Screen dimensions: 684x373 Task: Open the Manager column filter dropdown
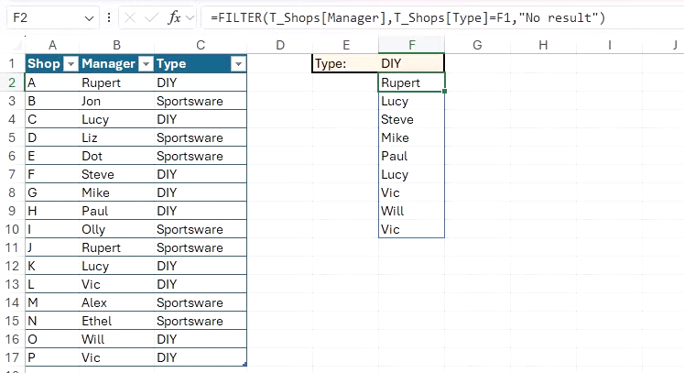(146, 64)
